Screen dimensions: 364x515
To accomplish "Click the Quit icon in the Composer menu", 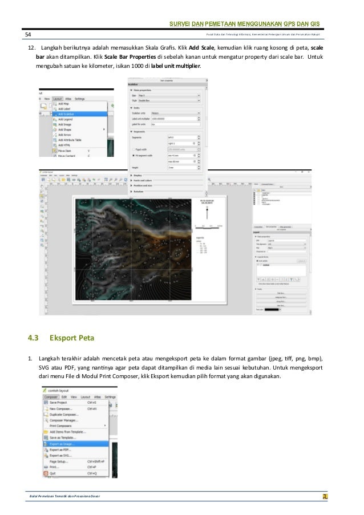I will pyautogui.click(x=46, y=473).
